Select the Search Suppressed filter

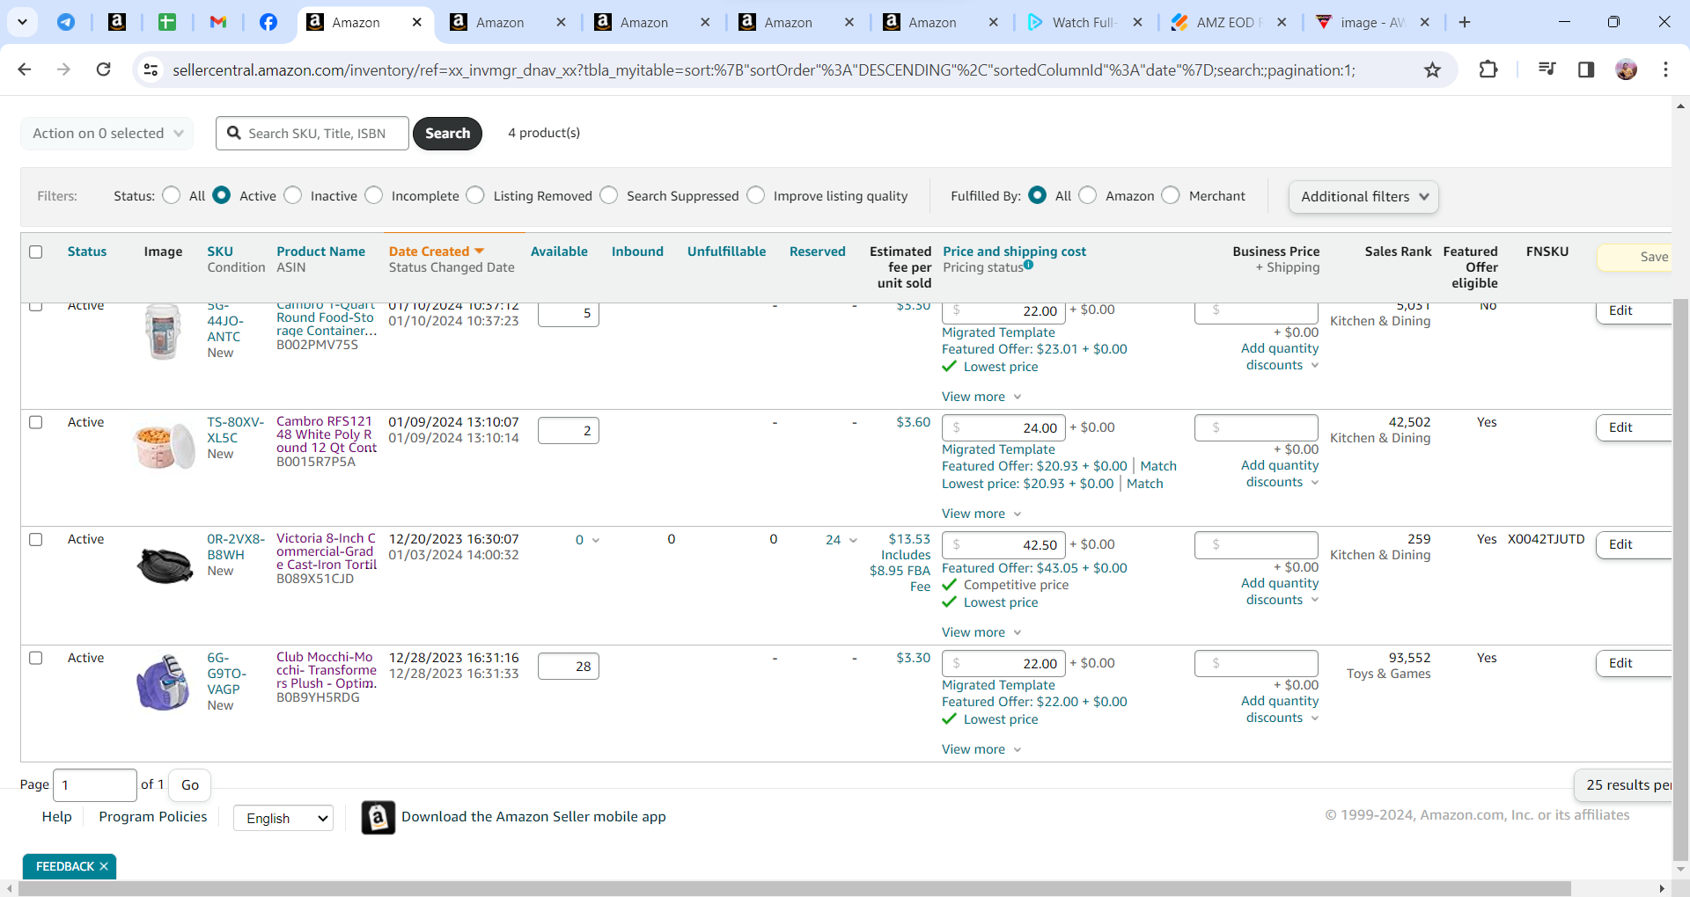point(609,195)
